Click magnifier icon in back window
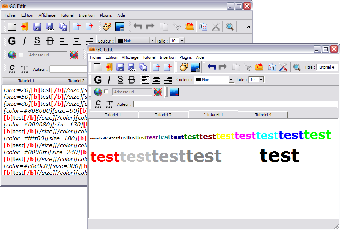 pyautogui.click(x=230, y=27)
